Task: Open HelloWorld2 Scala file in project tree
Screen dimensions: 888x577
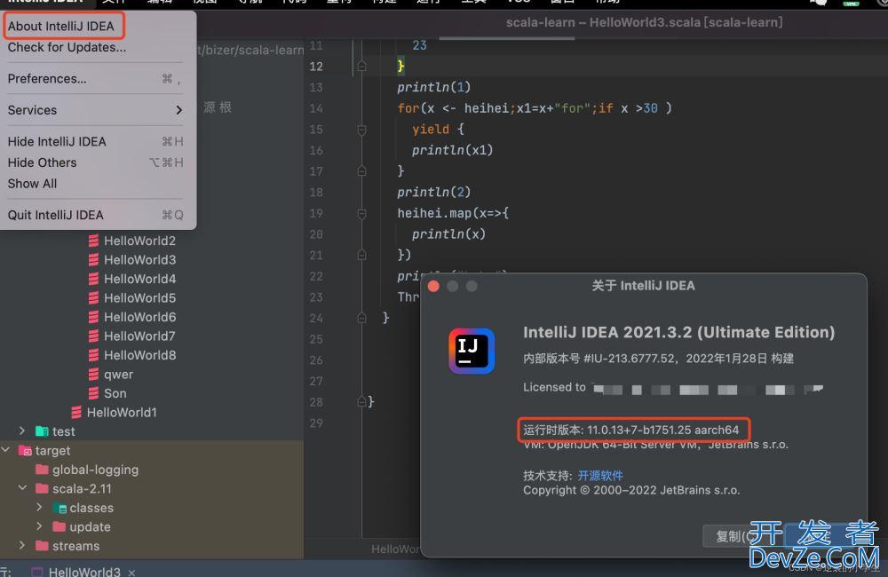Action: point(139,241)
